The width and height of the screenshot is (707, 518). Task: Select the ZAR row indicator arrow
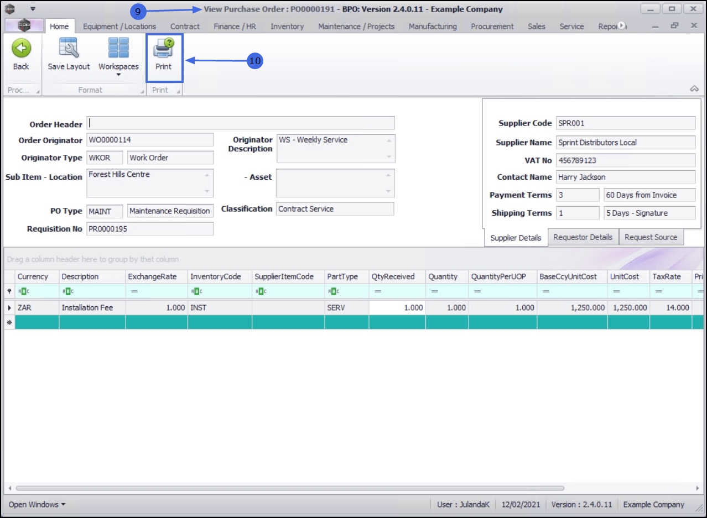(x=9, y=307)
